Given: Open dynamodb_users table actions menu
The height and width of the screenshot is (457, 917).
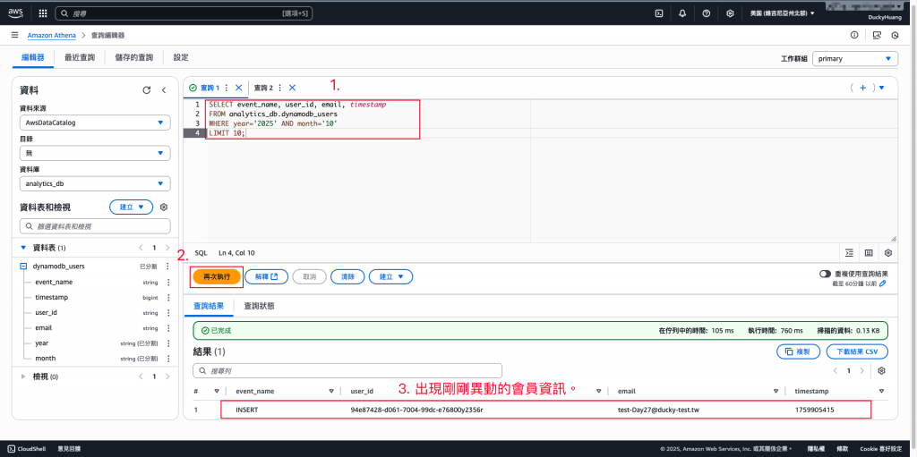Looking at the screenshot, I should coord(167,267).
